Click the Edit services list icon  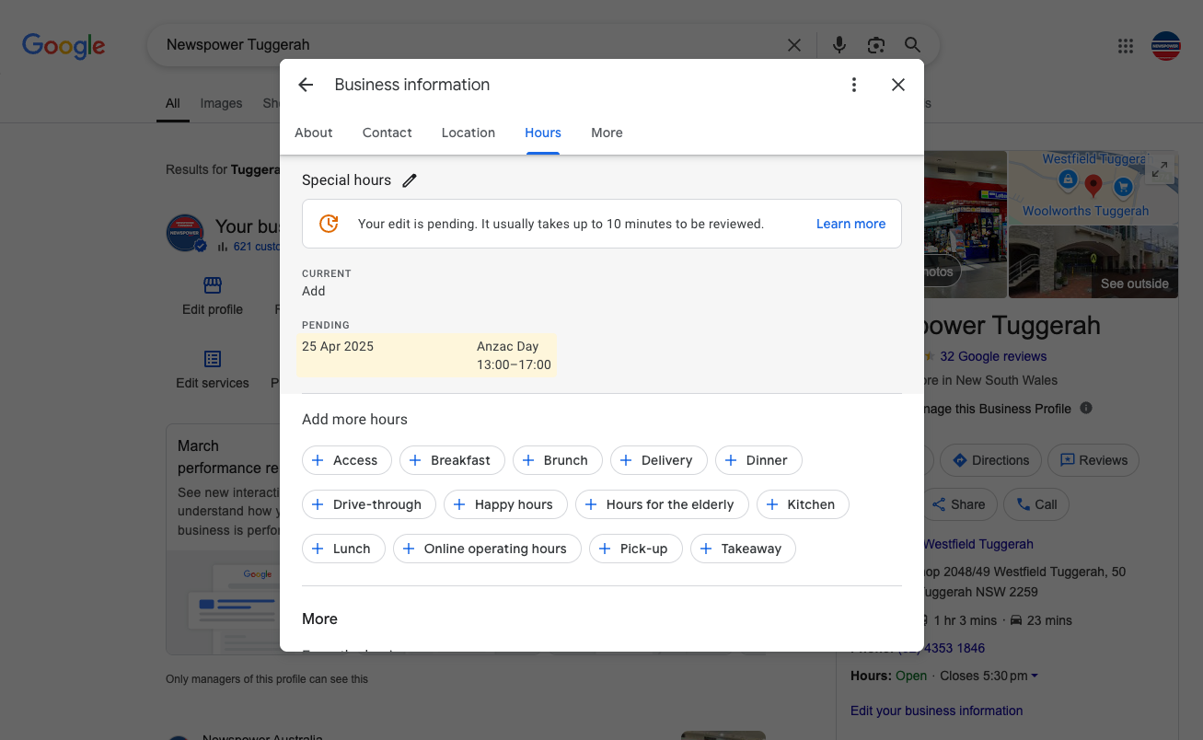click(213, 359)
